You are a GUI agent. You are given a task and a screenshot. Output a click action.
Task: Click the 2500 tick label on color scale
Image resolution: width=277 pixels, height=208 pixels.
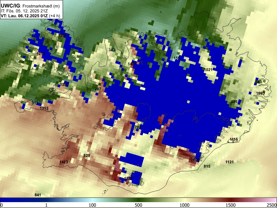(272, 205)
